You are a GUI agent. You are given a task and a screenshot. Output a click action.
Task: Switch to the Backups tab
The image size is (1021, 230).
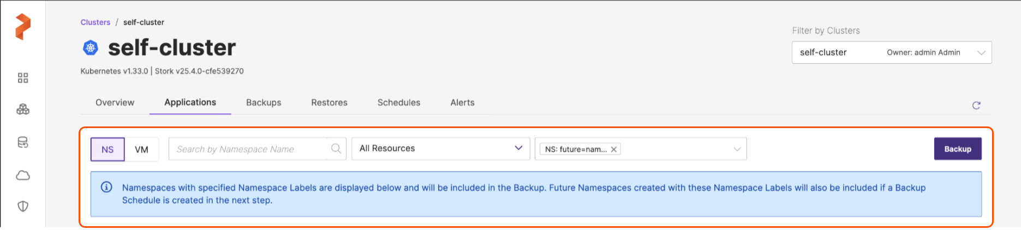pos(264,102)
